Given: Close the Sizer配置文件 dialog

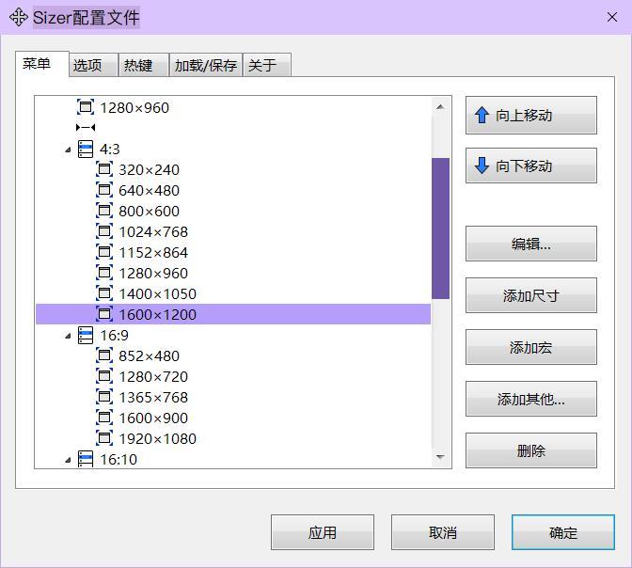Looking at the screenshot, I should pyautogui.click(x=612, y=17).
